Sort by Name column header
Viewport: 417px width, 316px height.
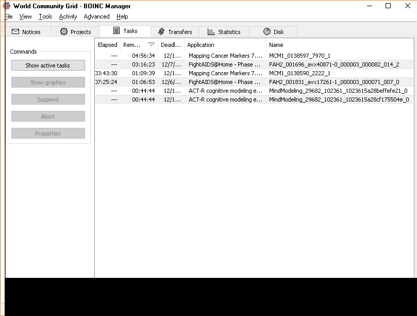(x=340, y=45)
